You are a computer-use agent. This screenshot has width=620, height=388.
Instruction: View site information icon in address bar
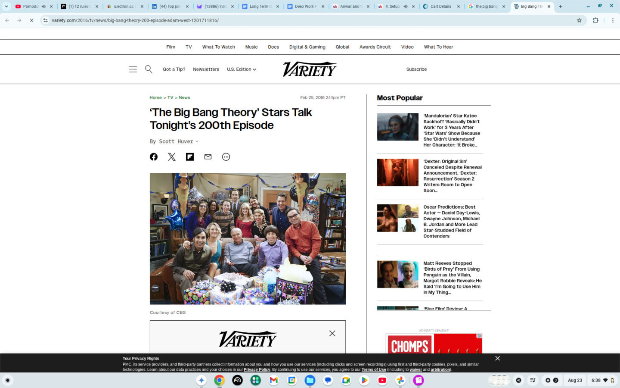pyautogui.click(x=46, y=20)
